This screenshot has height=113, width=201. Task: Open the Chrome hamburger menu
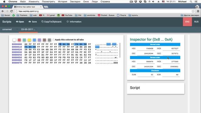pos(198,11)
